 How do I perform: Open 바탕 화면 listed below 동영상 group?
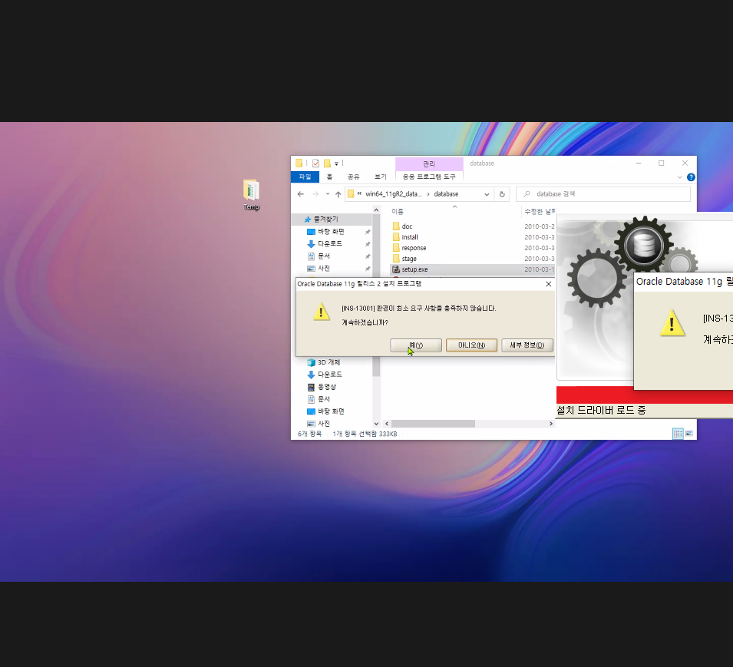pos(331,411)
